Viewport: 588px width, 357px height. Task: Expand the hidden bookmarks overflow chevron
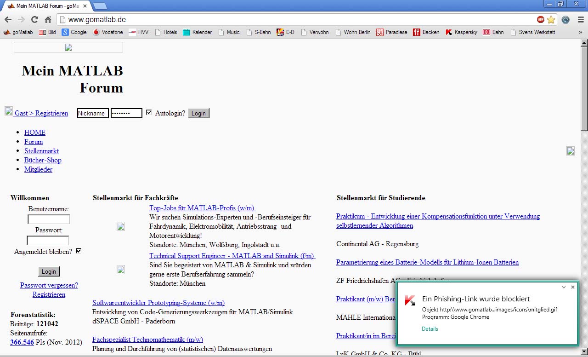(x=580, y=32)
